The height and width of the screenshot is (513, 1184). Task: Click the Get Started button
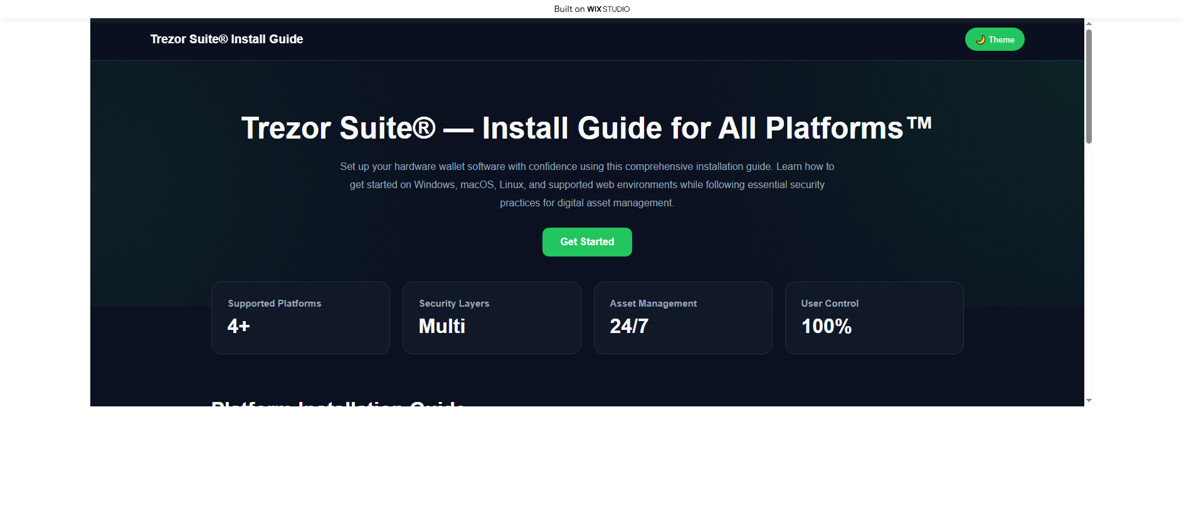[x=587, y=242]
